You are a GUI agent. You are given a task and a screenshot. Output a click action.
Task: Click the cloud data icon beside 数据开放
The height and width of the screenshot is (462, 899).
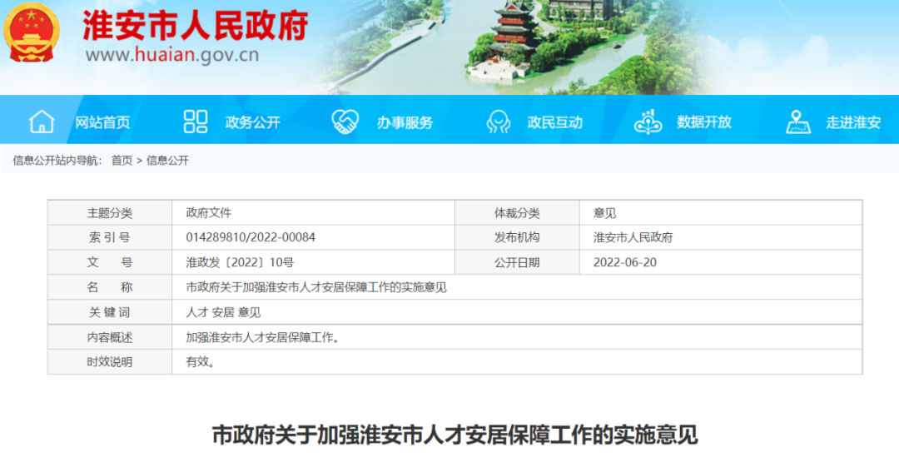648,122
